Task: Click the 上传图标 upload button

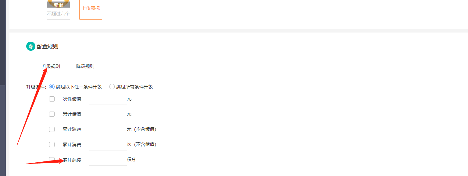Action: coord(91,9)
